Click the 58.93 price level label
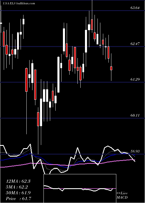 [x=135, y=151]
